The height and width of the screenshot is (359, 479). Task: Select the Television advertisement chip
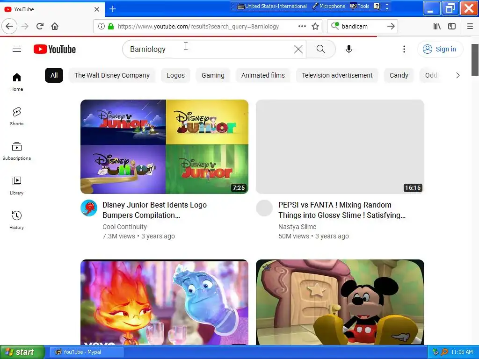pyautogui.click(x=337, y=75)
